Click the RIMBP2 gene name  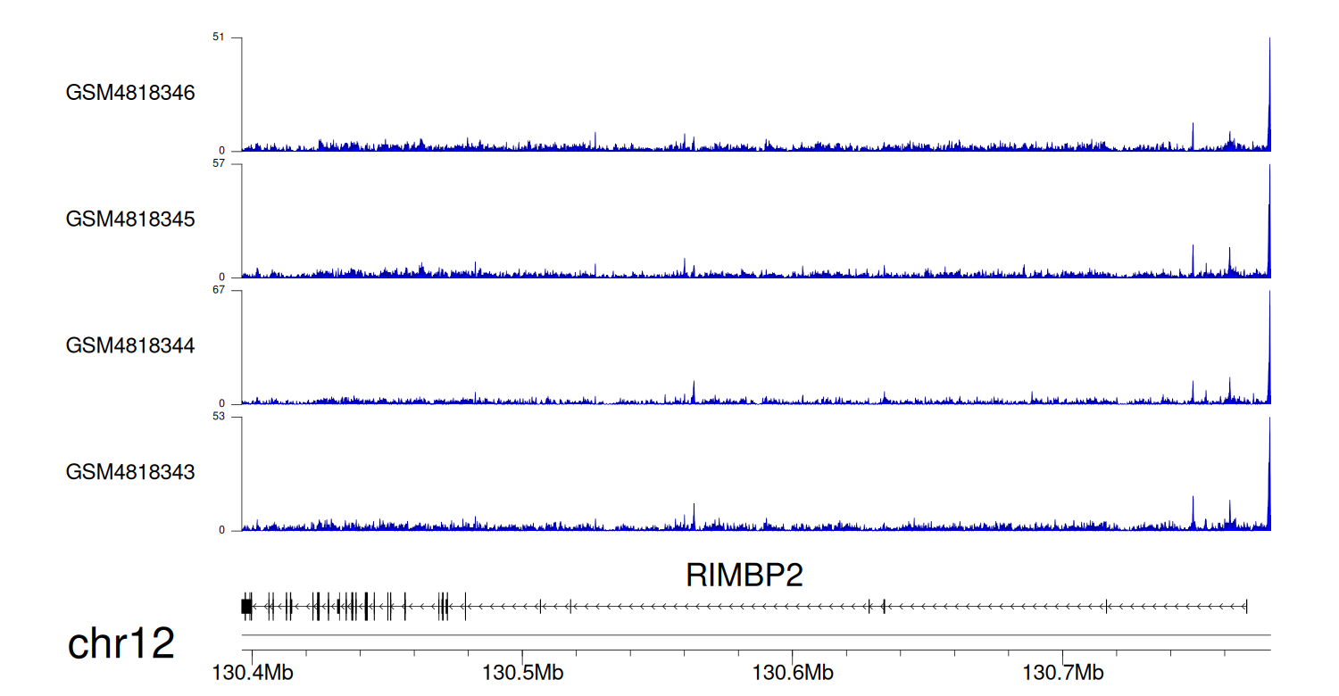[744, 576]
